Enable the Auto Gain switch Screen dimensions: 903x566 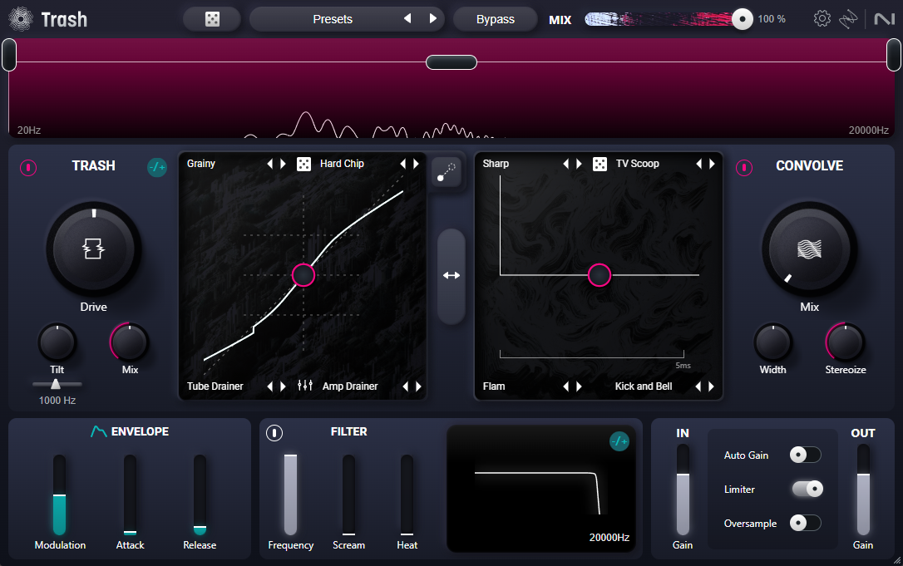805,455
